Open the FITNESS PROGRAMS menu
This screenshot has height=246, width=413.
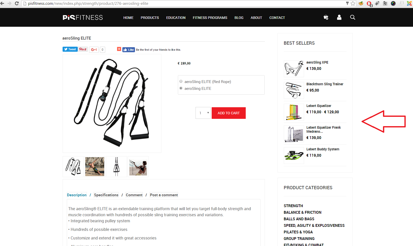pos(210,18)
